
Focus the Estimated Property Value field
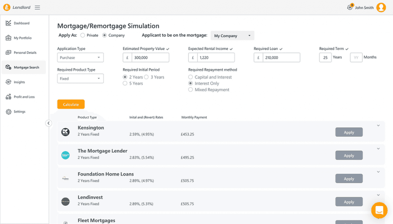coord(150,58)
